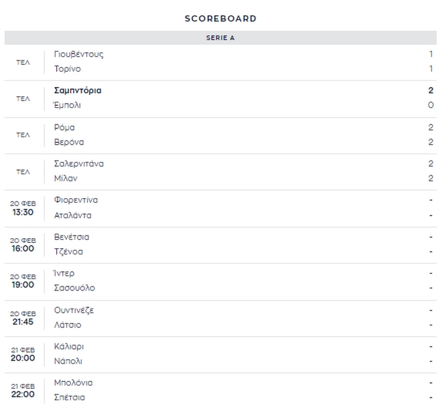
Task: Open Τορίνο team link
Action: (68, 69)
